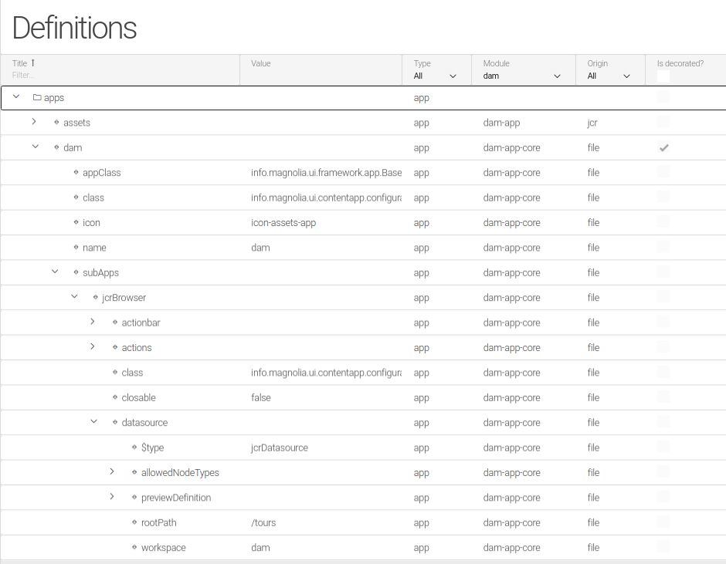Select the false value for closable
726x564 pixels.
tap(261, 397)
